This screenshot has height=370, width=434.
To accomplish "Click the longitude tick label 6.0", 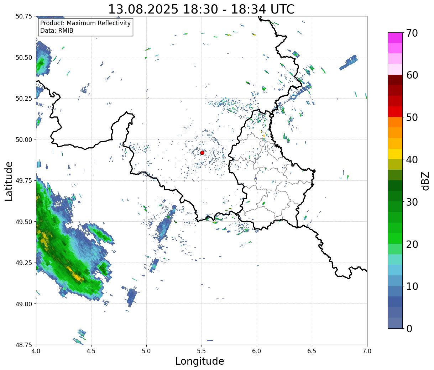I will coord(257,351).
